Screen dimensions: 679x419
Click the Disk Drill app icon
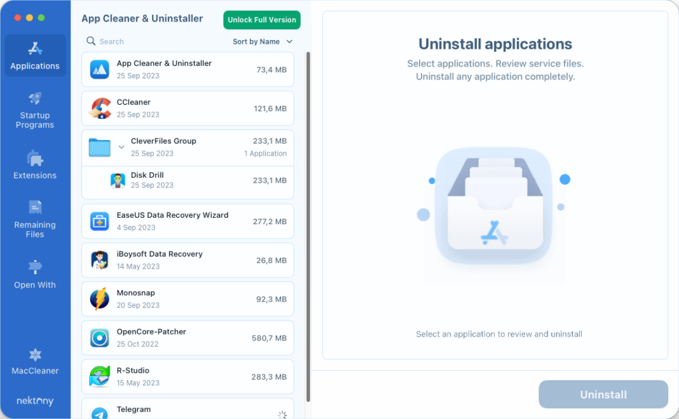click(117, 180)
